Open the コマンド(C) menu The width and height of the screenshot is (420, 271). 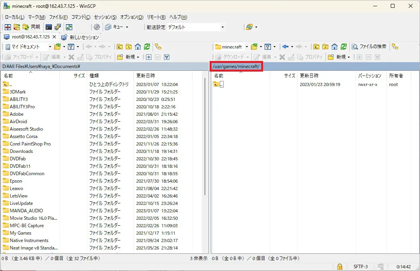click(81, 17)
